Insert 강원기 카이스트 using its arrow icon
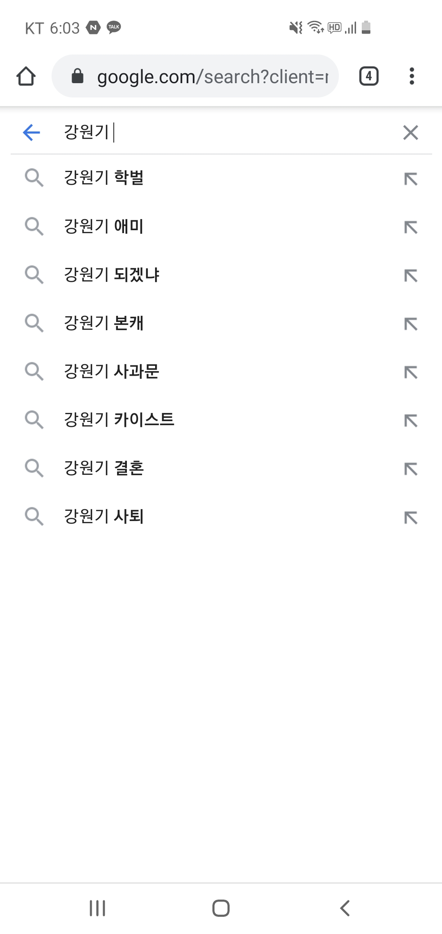The width and height of the screenshot is (442, 934). coord(410,420)
